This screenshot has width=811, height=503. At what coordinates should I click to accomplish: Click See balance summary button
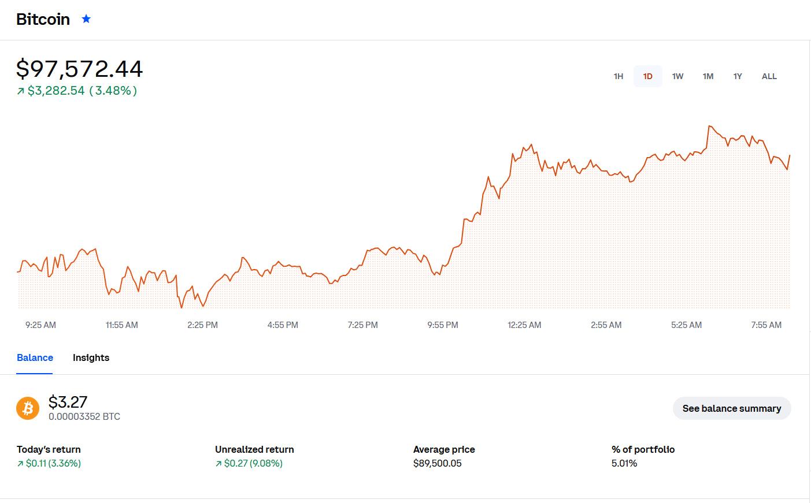732,408
